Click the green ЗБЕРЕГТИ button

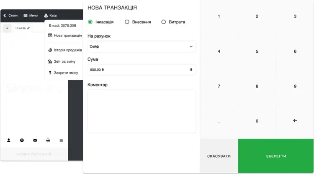click(x=276, y=156)
